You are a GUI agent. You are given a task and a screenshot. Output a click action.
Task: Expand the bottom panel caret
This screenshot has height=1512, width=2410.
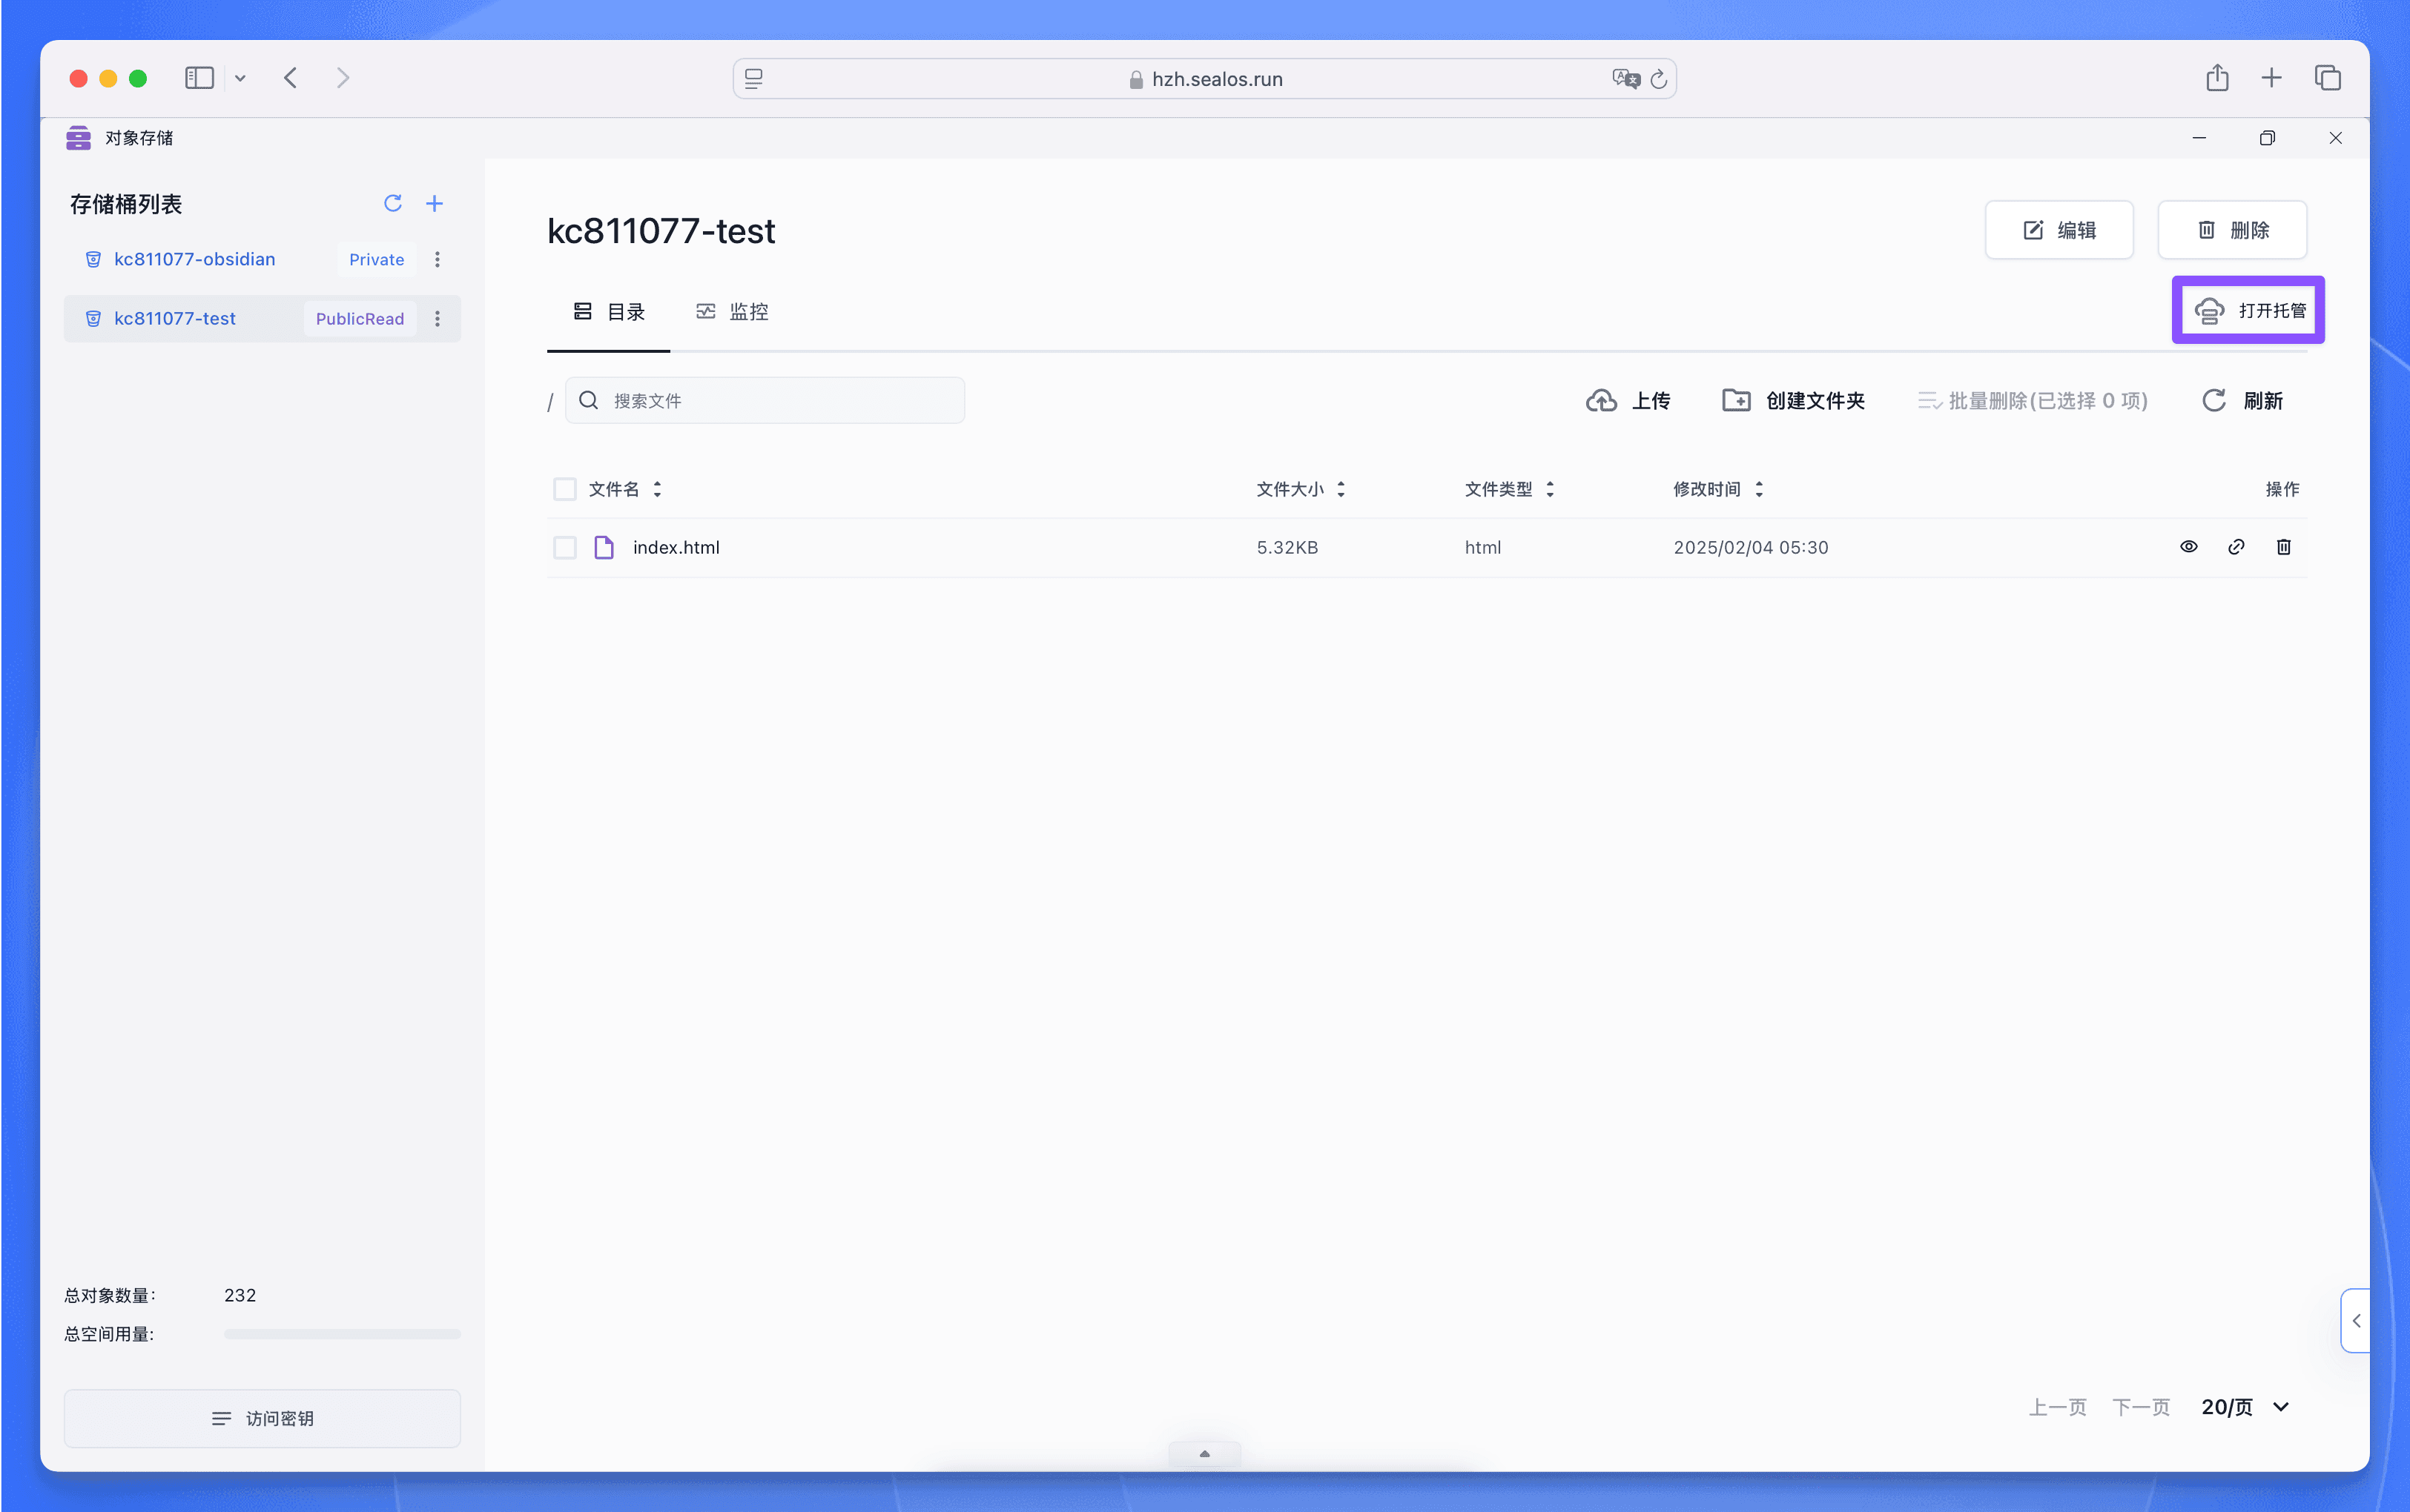click(1204, 1454)
